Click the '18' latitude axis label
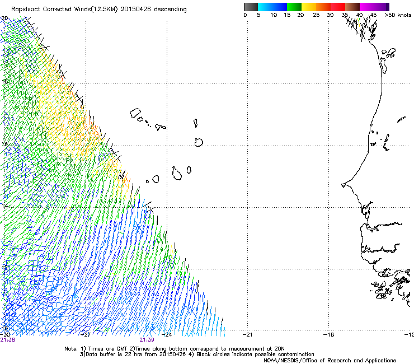Image resolution: width=414 pixels, height=364 pixels. pos(4,81)
